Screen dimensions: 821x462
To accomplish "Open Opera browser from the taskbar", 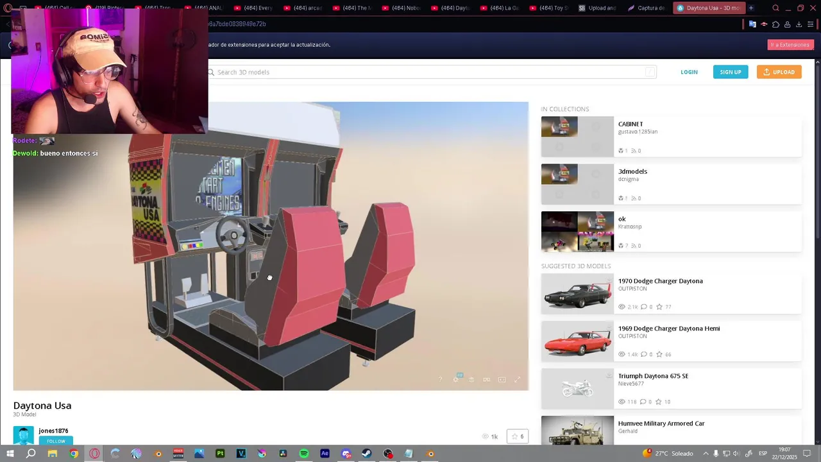I will point(94,454).
